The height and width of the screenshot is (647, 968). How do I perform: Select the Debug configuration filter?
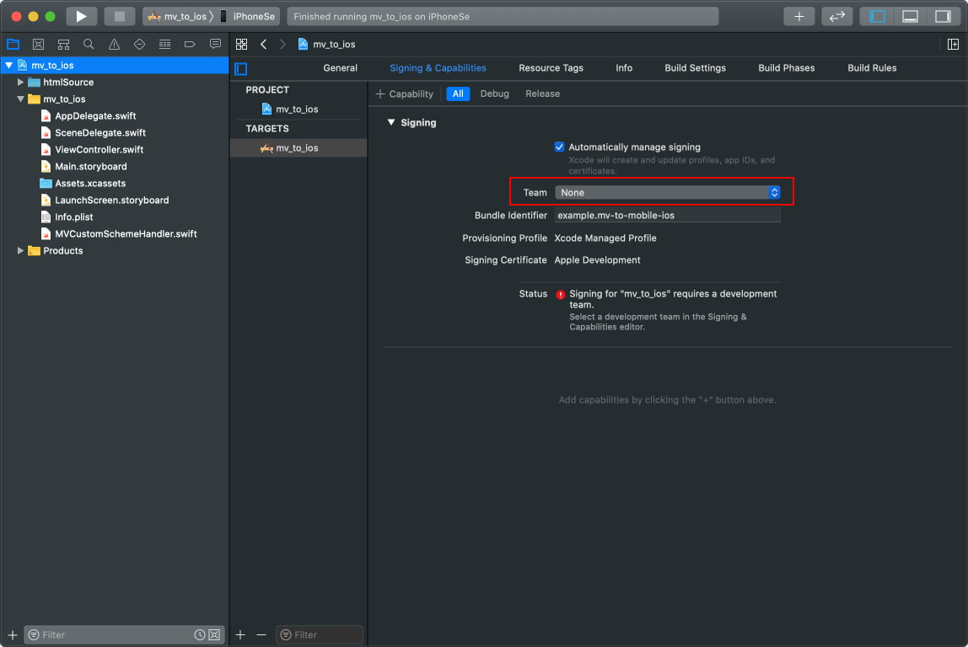(x=494, y=94)
